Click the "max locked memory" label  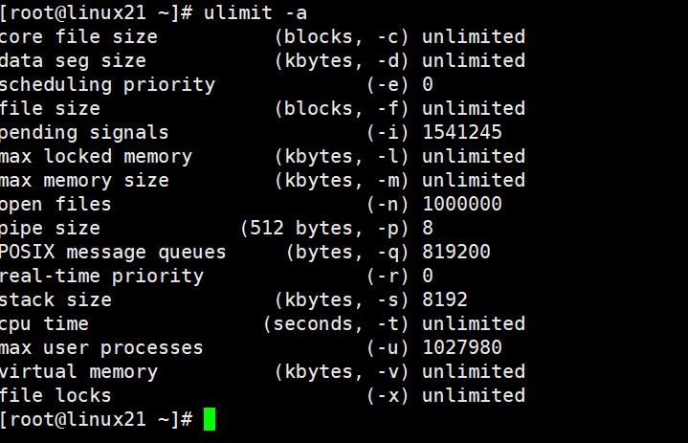pos(96,156)
